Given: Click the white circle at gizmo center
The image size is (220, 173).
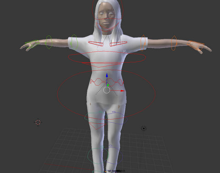Looking at the screenshot, I should [x=106, y=90].
